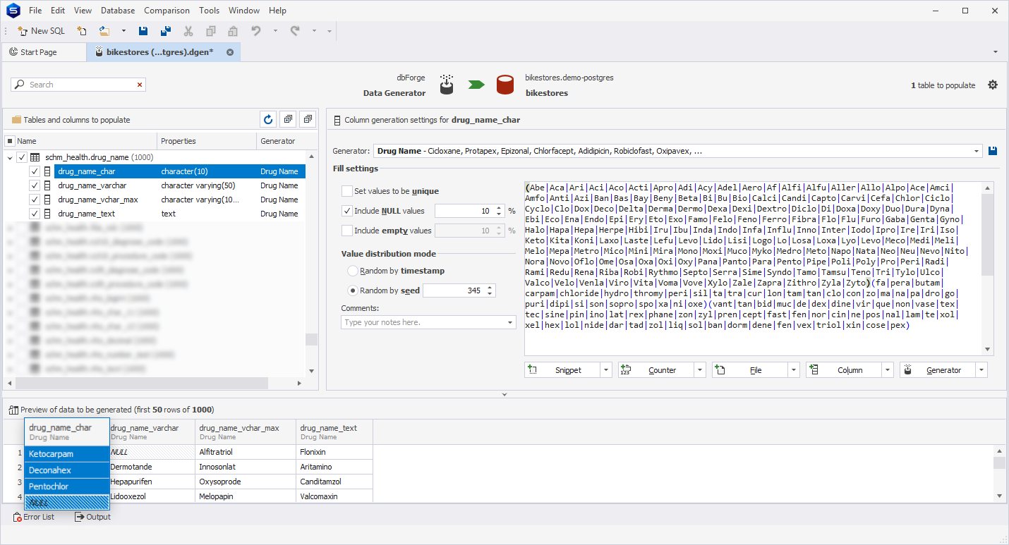
Task: Uncheck the drug_name_char column checkbox
Action: (35, 171)
